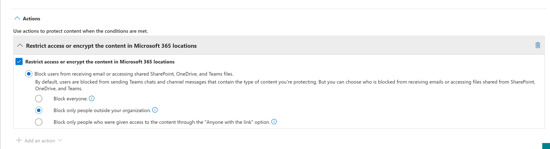Uncheck Restrict access or encrypt content checkbox
Screen dimensions: 550x149
19,61
